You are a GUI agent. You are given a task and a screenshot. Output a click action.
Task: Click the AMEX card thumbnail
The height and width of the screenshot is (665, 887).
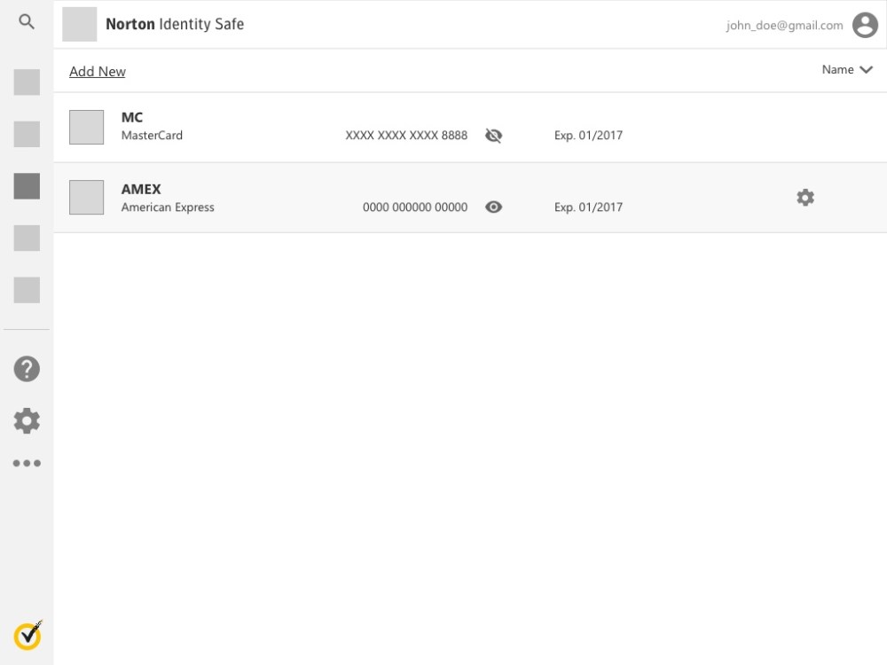87,198
